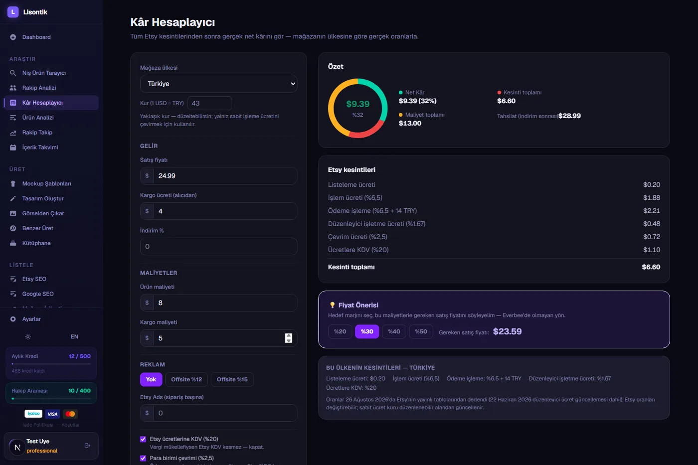698x465 pixels.
Task: Click the Mockup Şablonları t-shirt icon
Action: point(13,184)
